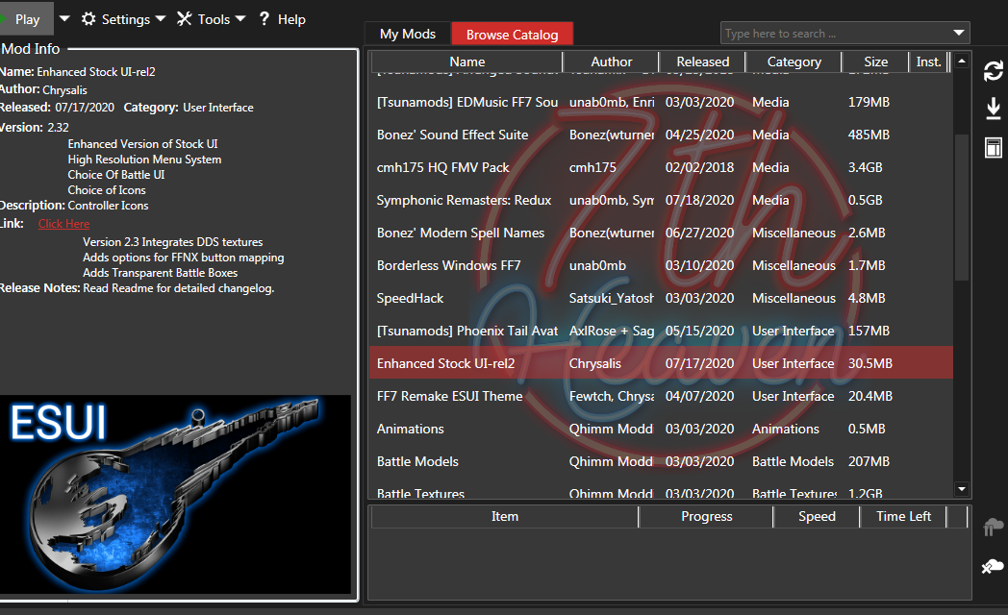The image size is (1008, 615).
Task: Click the Speed column header in downloads
Action: (817, 516)
